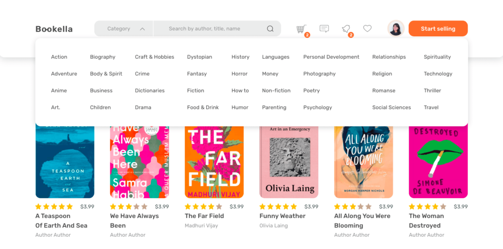Select the Anime category
The image size is (503, 249).
click(59, 91)
